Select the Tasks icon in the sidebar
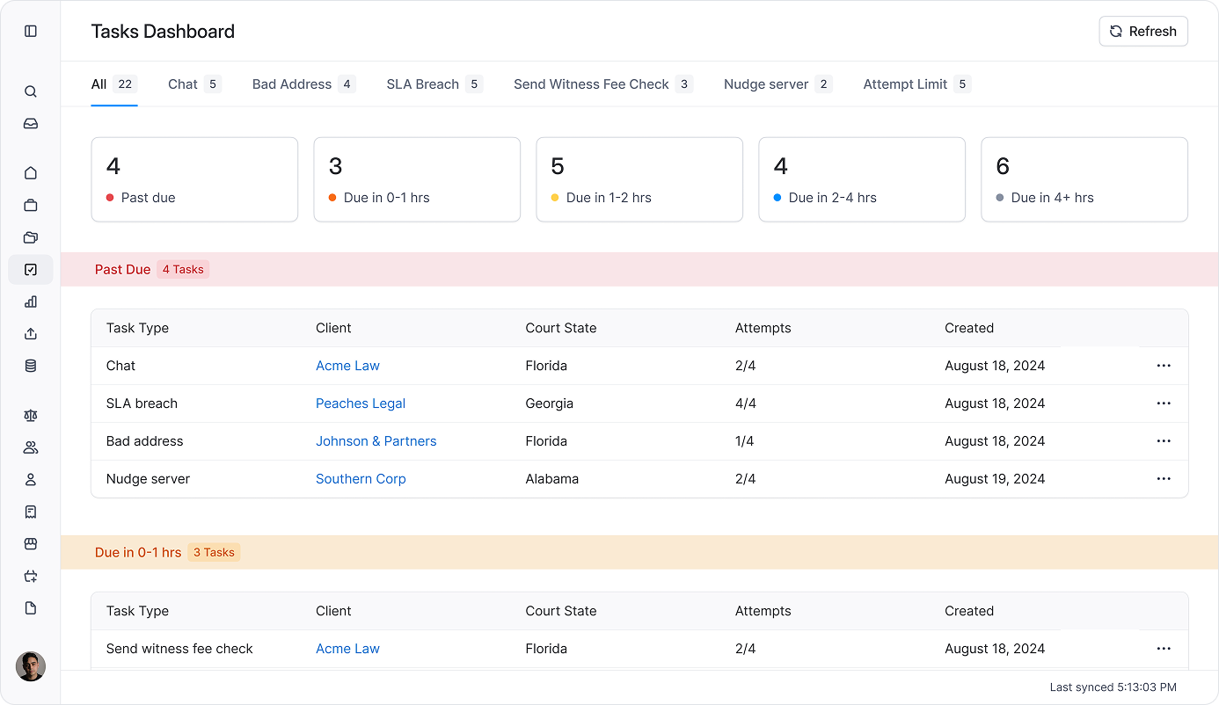 31,269
